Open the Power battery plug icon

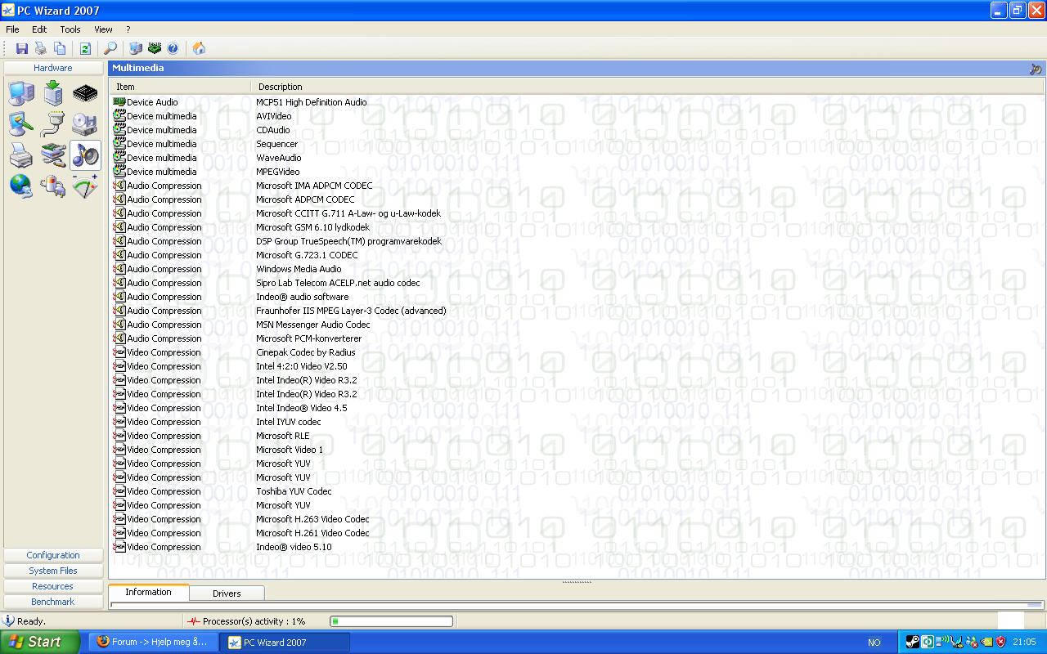pyautogui.click(x=53, y=186)
